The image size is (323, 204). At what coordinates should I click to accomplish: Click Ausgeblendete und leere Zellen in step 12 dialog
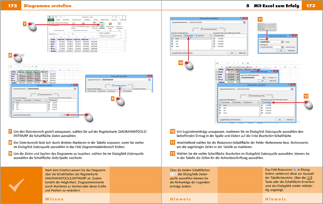[230, 120]
